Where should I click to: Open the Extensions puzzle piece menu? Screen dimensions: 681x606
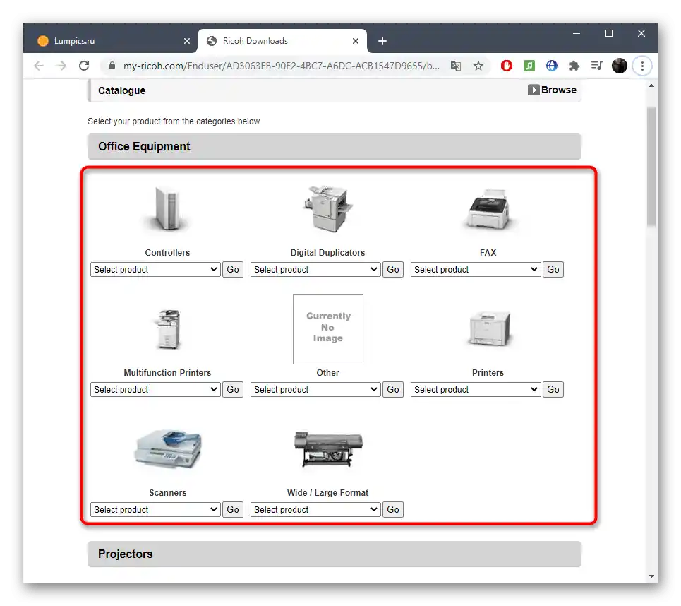click(x=574, y=66)
